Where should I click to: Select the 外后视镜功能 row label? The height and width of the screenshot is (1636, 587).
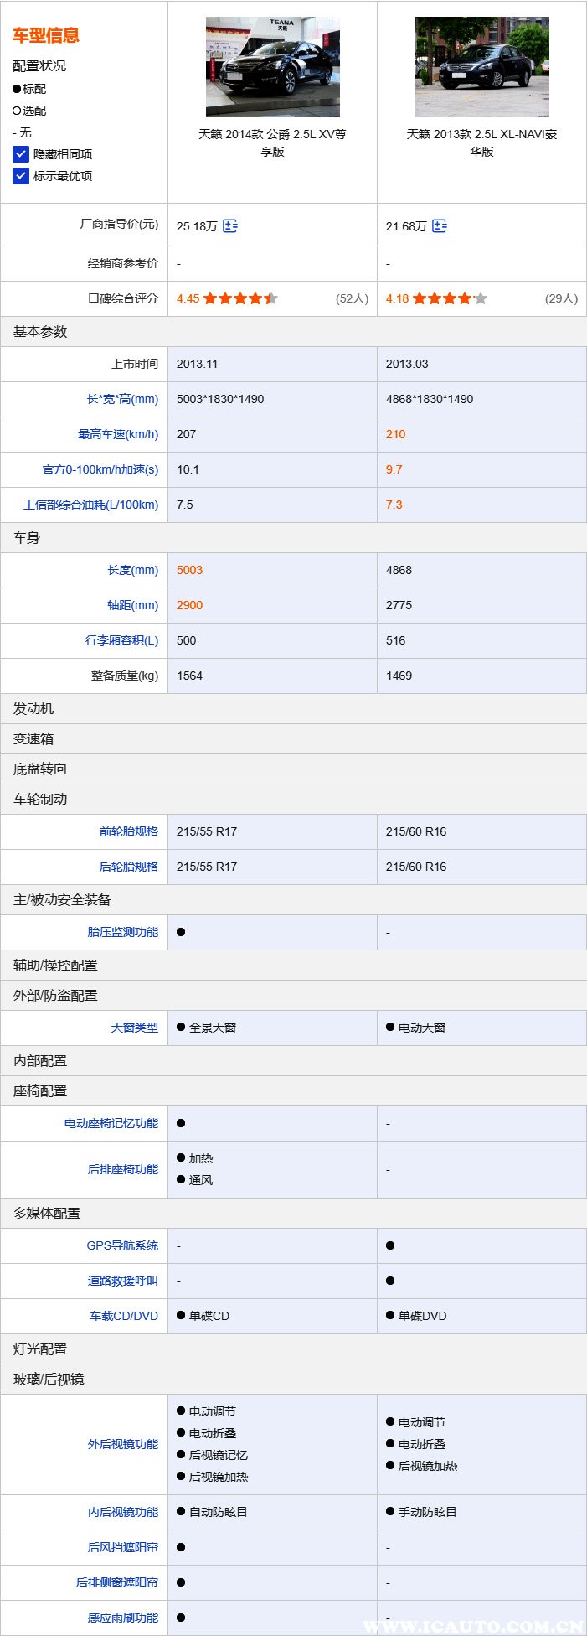coord(122,1444)
